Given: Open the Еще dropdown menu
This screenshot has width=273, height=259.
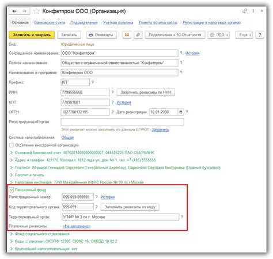Looking at the screenshot, I should coord(244,35).
